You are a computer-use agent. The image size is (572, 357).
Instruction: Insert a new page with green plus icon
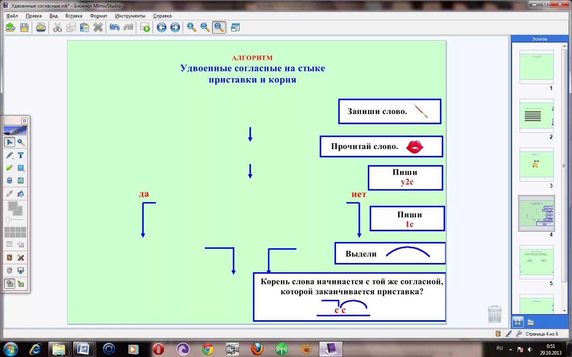[145, 27]
